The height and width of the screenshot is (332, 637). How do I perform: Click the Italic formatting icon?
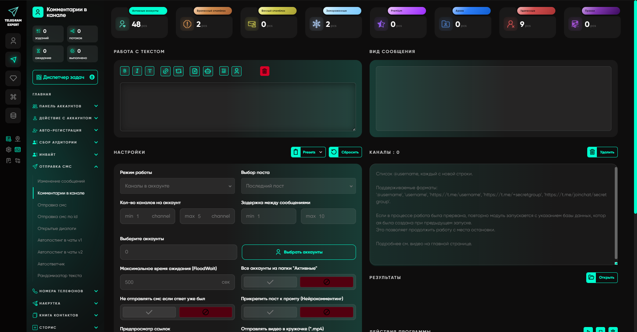(x=137, y=71)
